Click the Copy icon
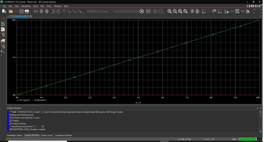 tap(42, 11)
